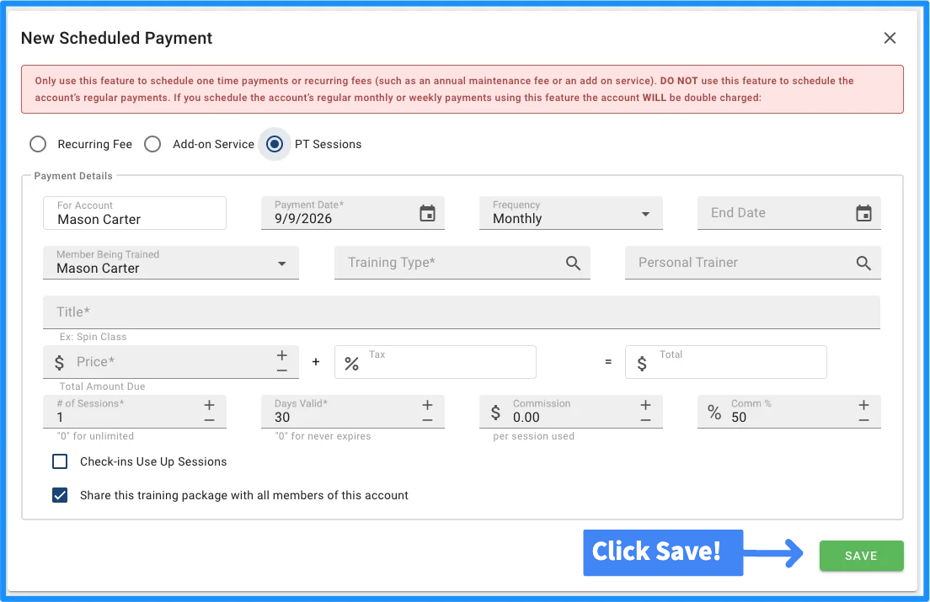Open the End Date calendar icon

point(863,213)
